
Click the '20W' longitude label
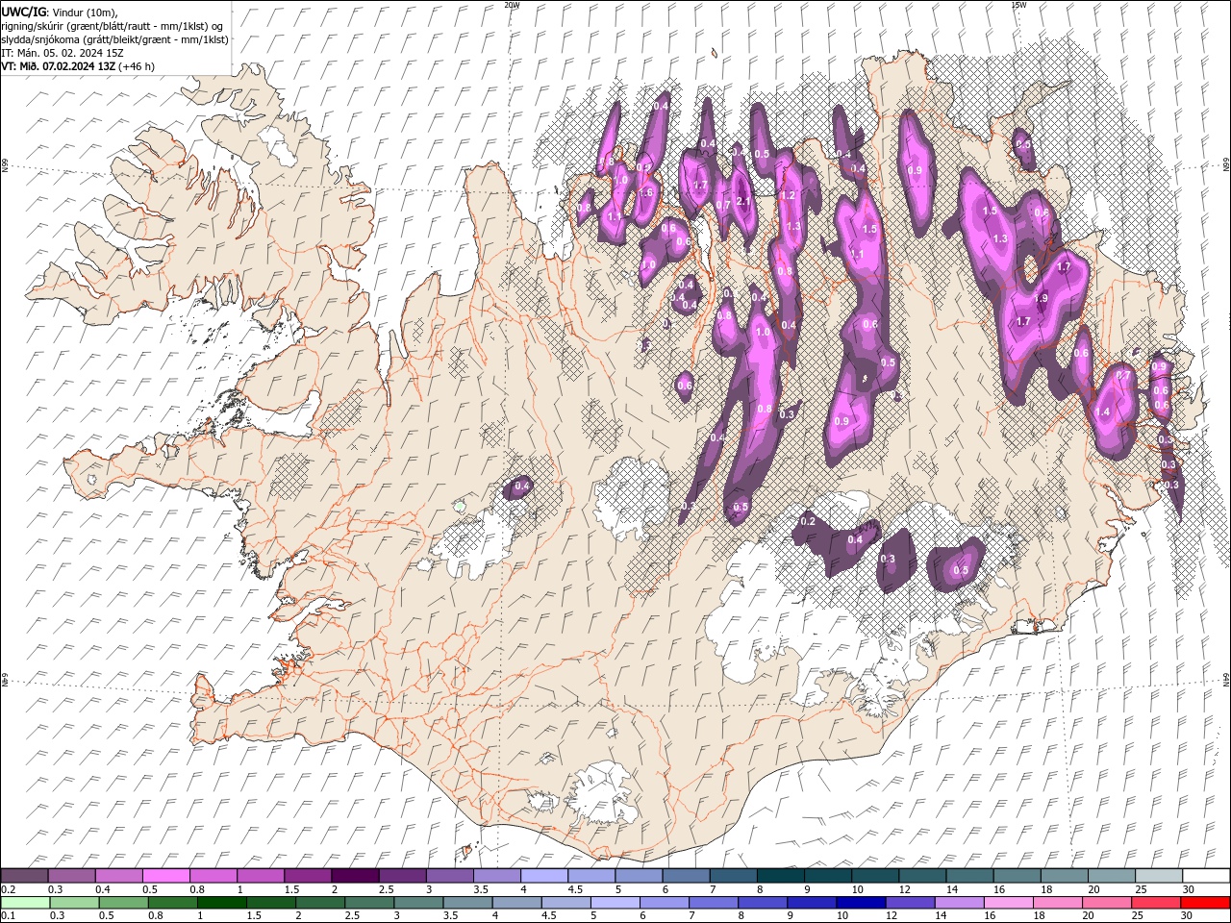coord(512,5)
